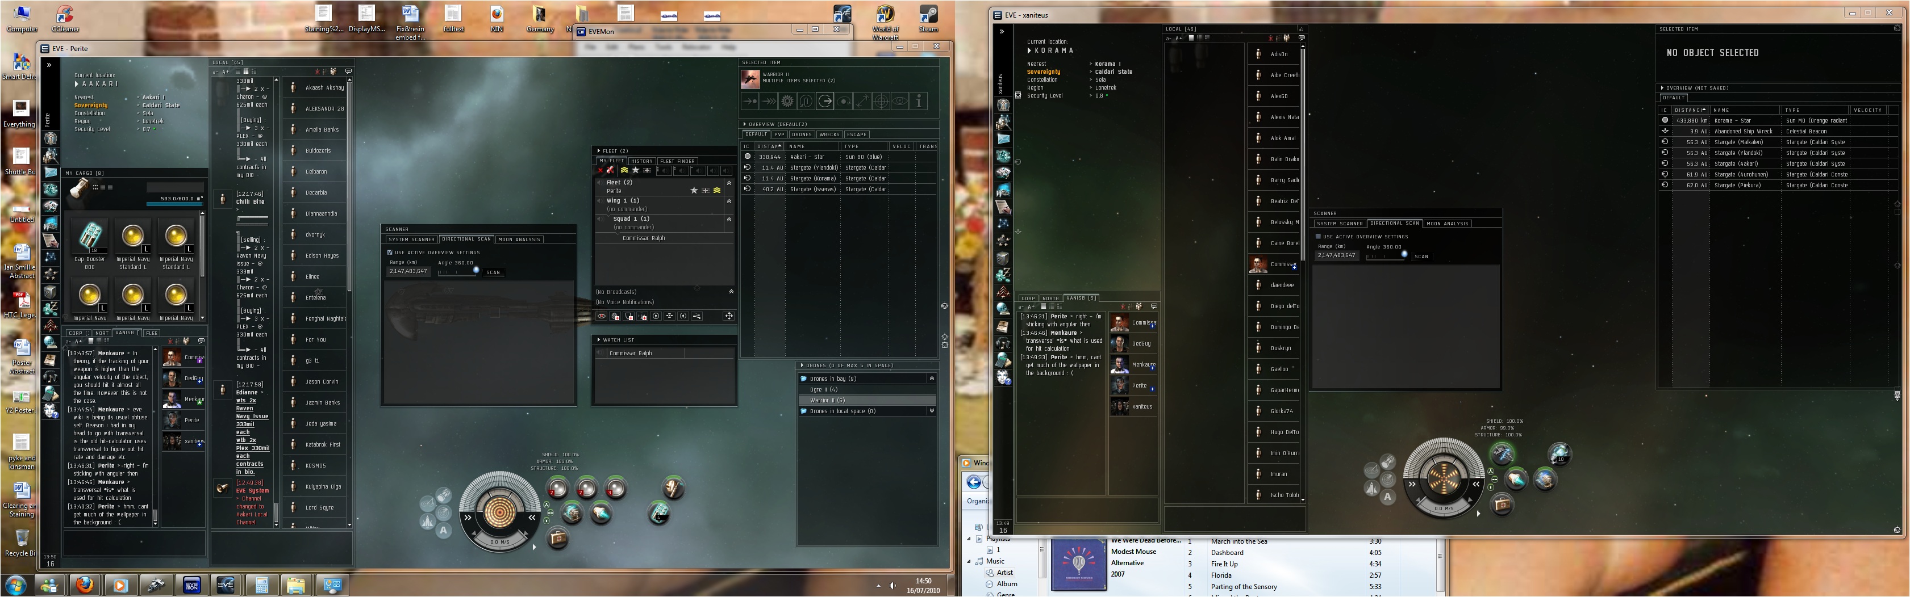
Task: Expand xaniteus sidebar with double-arrow
Action: click(x=1002, y=32)
